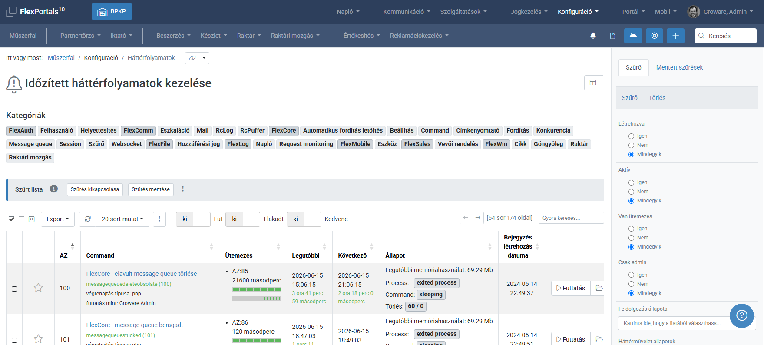
Task: Open the Reklamációkezelés menu
Action: (x=419, y=36)
